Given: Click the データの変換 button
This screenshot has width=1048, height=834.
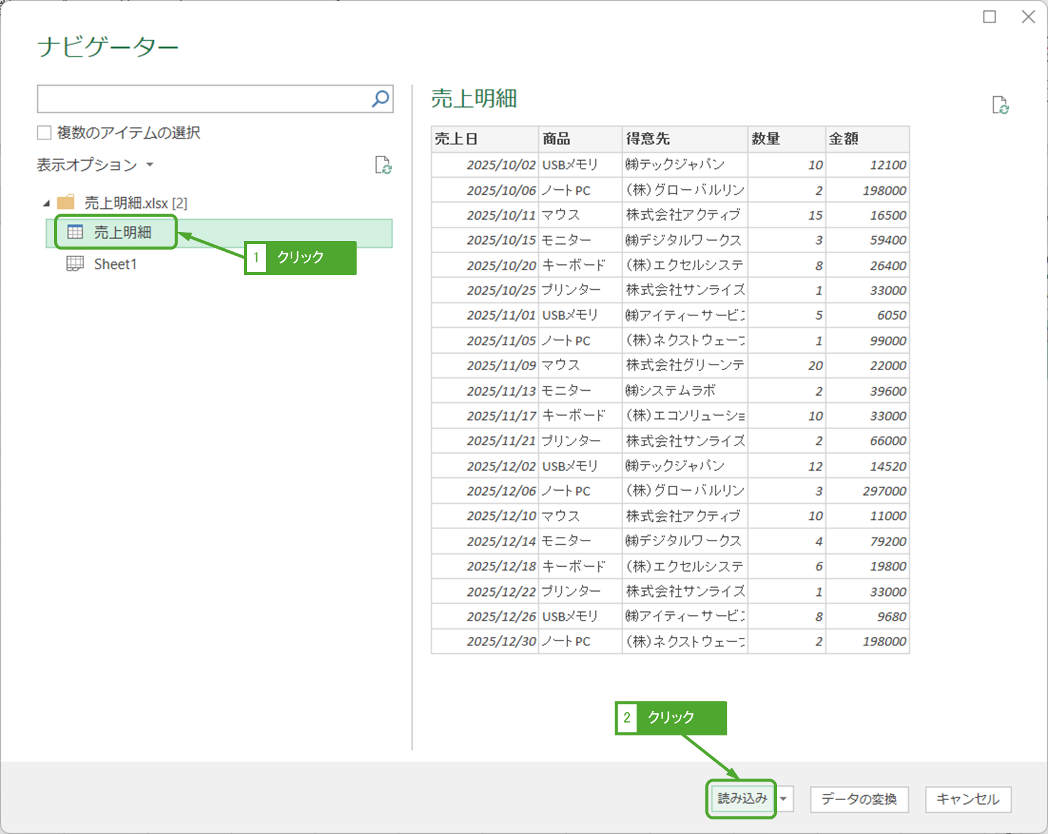Looking at the screenshot, I should click(x=859, y=799).
